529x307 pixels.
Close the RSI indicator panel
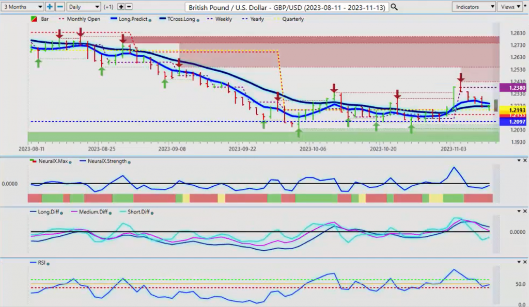(525, 262)
